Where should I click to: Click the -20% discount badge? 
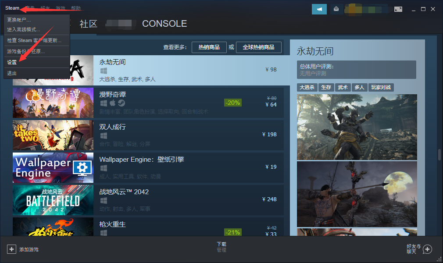[233, 103]
